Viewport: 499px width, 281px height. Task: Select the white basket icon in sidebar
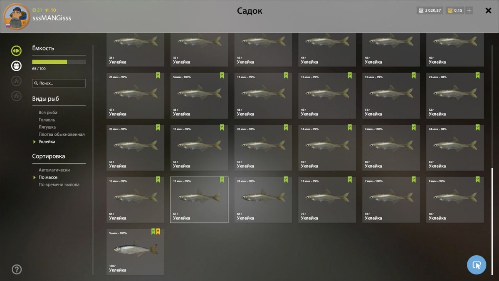[16, 66]
